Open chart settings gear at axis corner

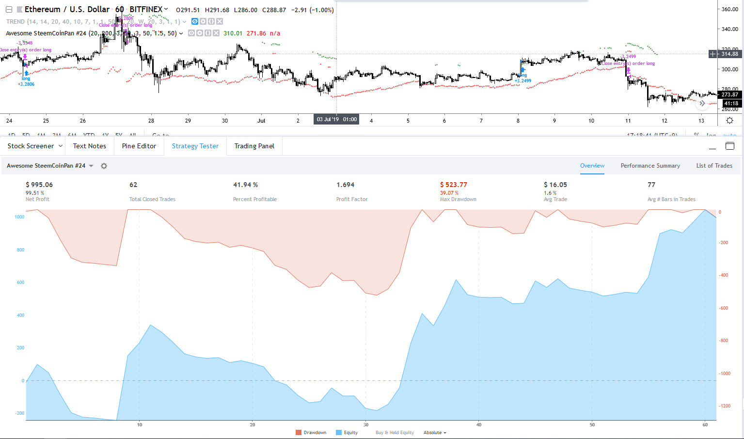pos(729,121)
